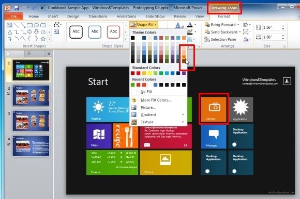Select the 5-Point Star shape
The width and height of the screenshot is (300, 199).
coord(43,39)
